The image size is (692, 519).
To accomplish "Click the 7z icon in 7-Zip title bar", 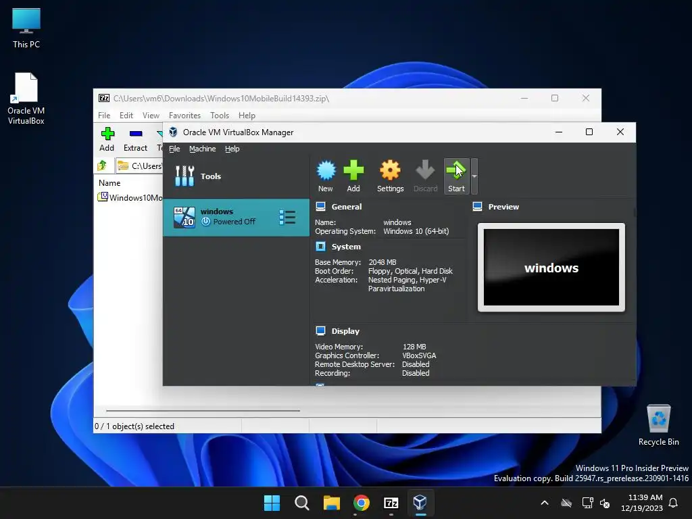I will [104, 98].
